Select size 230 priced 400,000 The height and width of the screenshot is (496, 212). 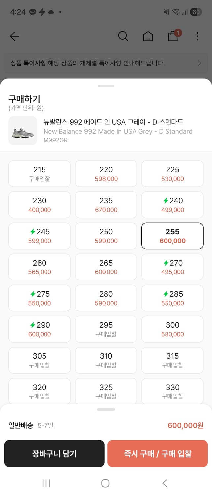pos(40,205)
